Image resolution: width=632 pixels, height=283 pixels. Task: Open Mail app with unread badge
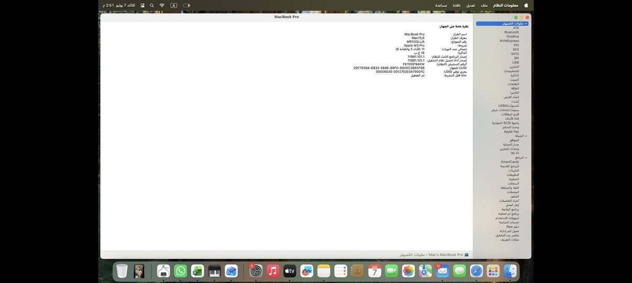click(x=442, y=271)
